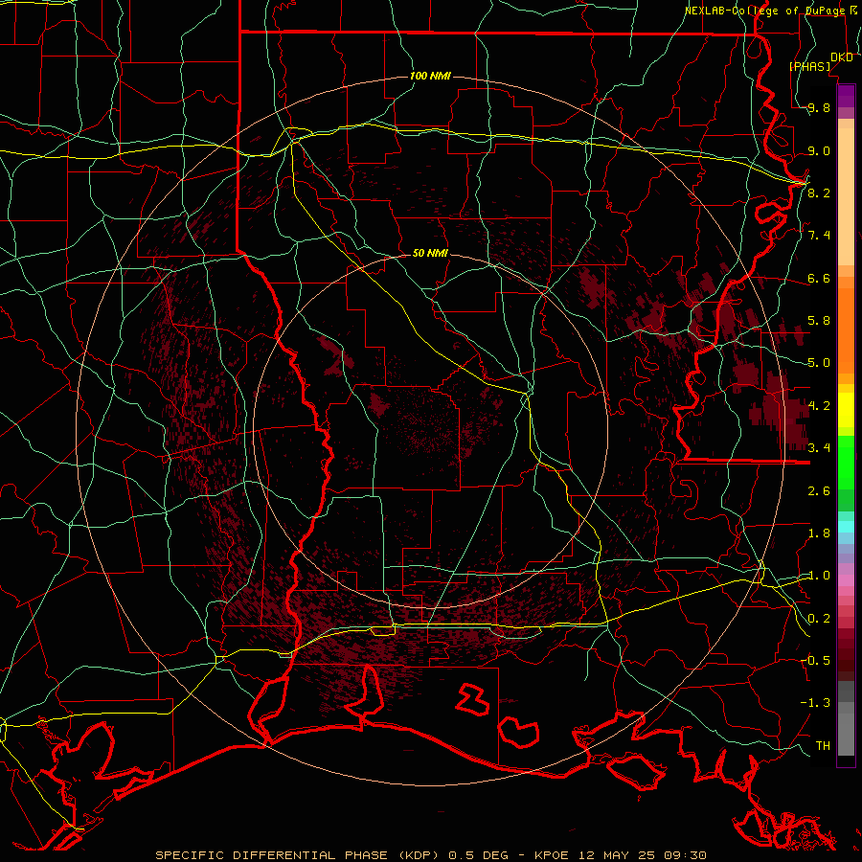
Task: Select the 100 NMI range ring label
Action: pos(430,76)
